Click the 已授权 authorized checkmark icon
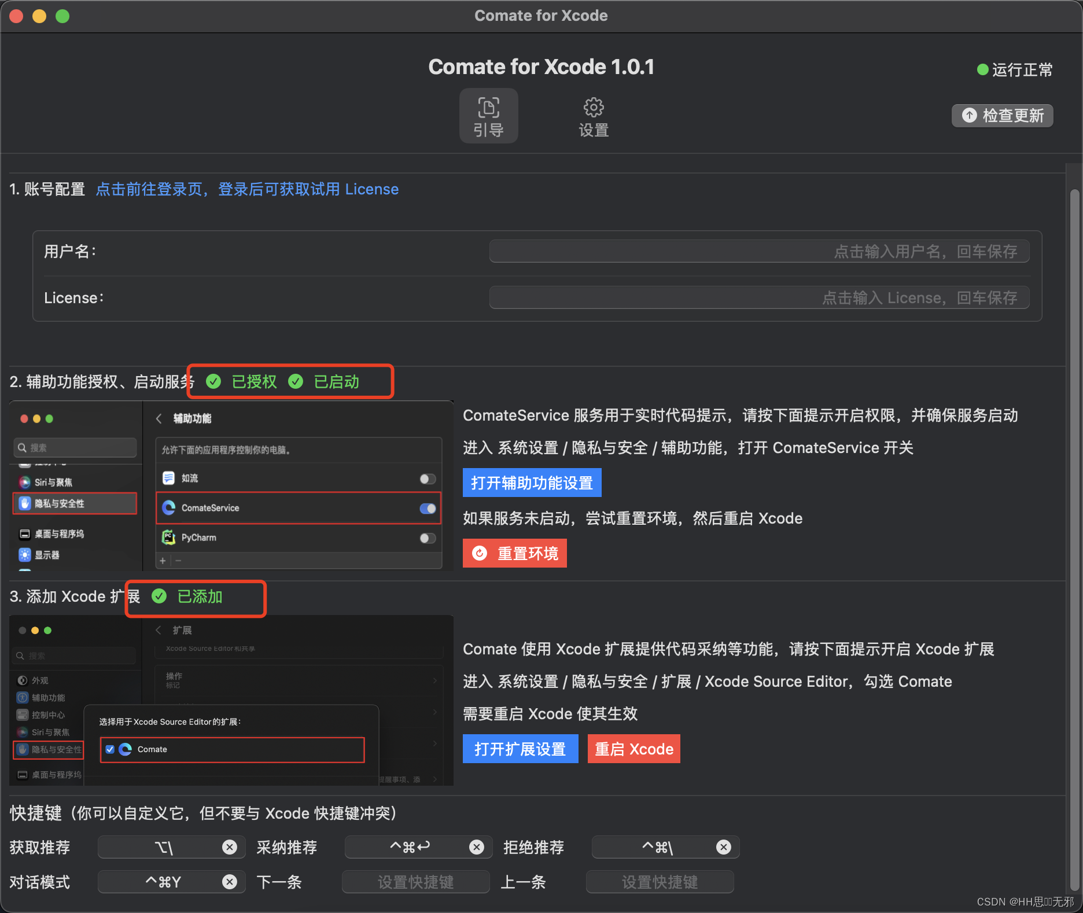Image resolution: width=1083 pixels, height=913 pixels. tap(213, 381)
